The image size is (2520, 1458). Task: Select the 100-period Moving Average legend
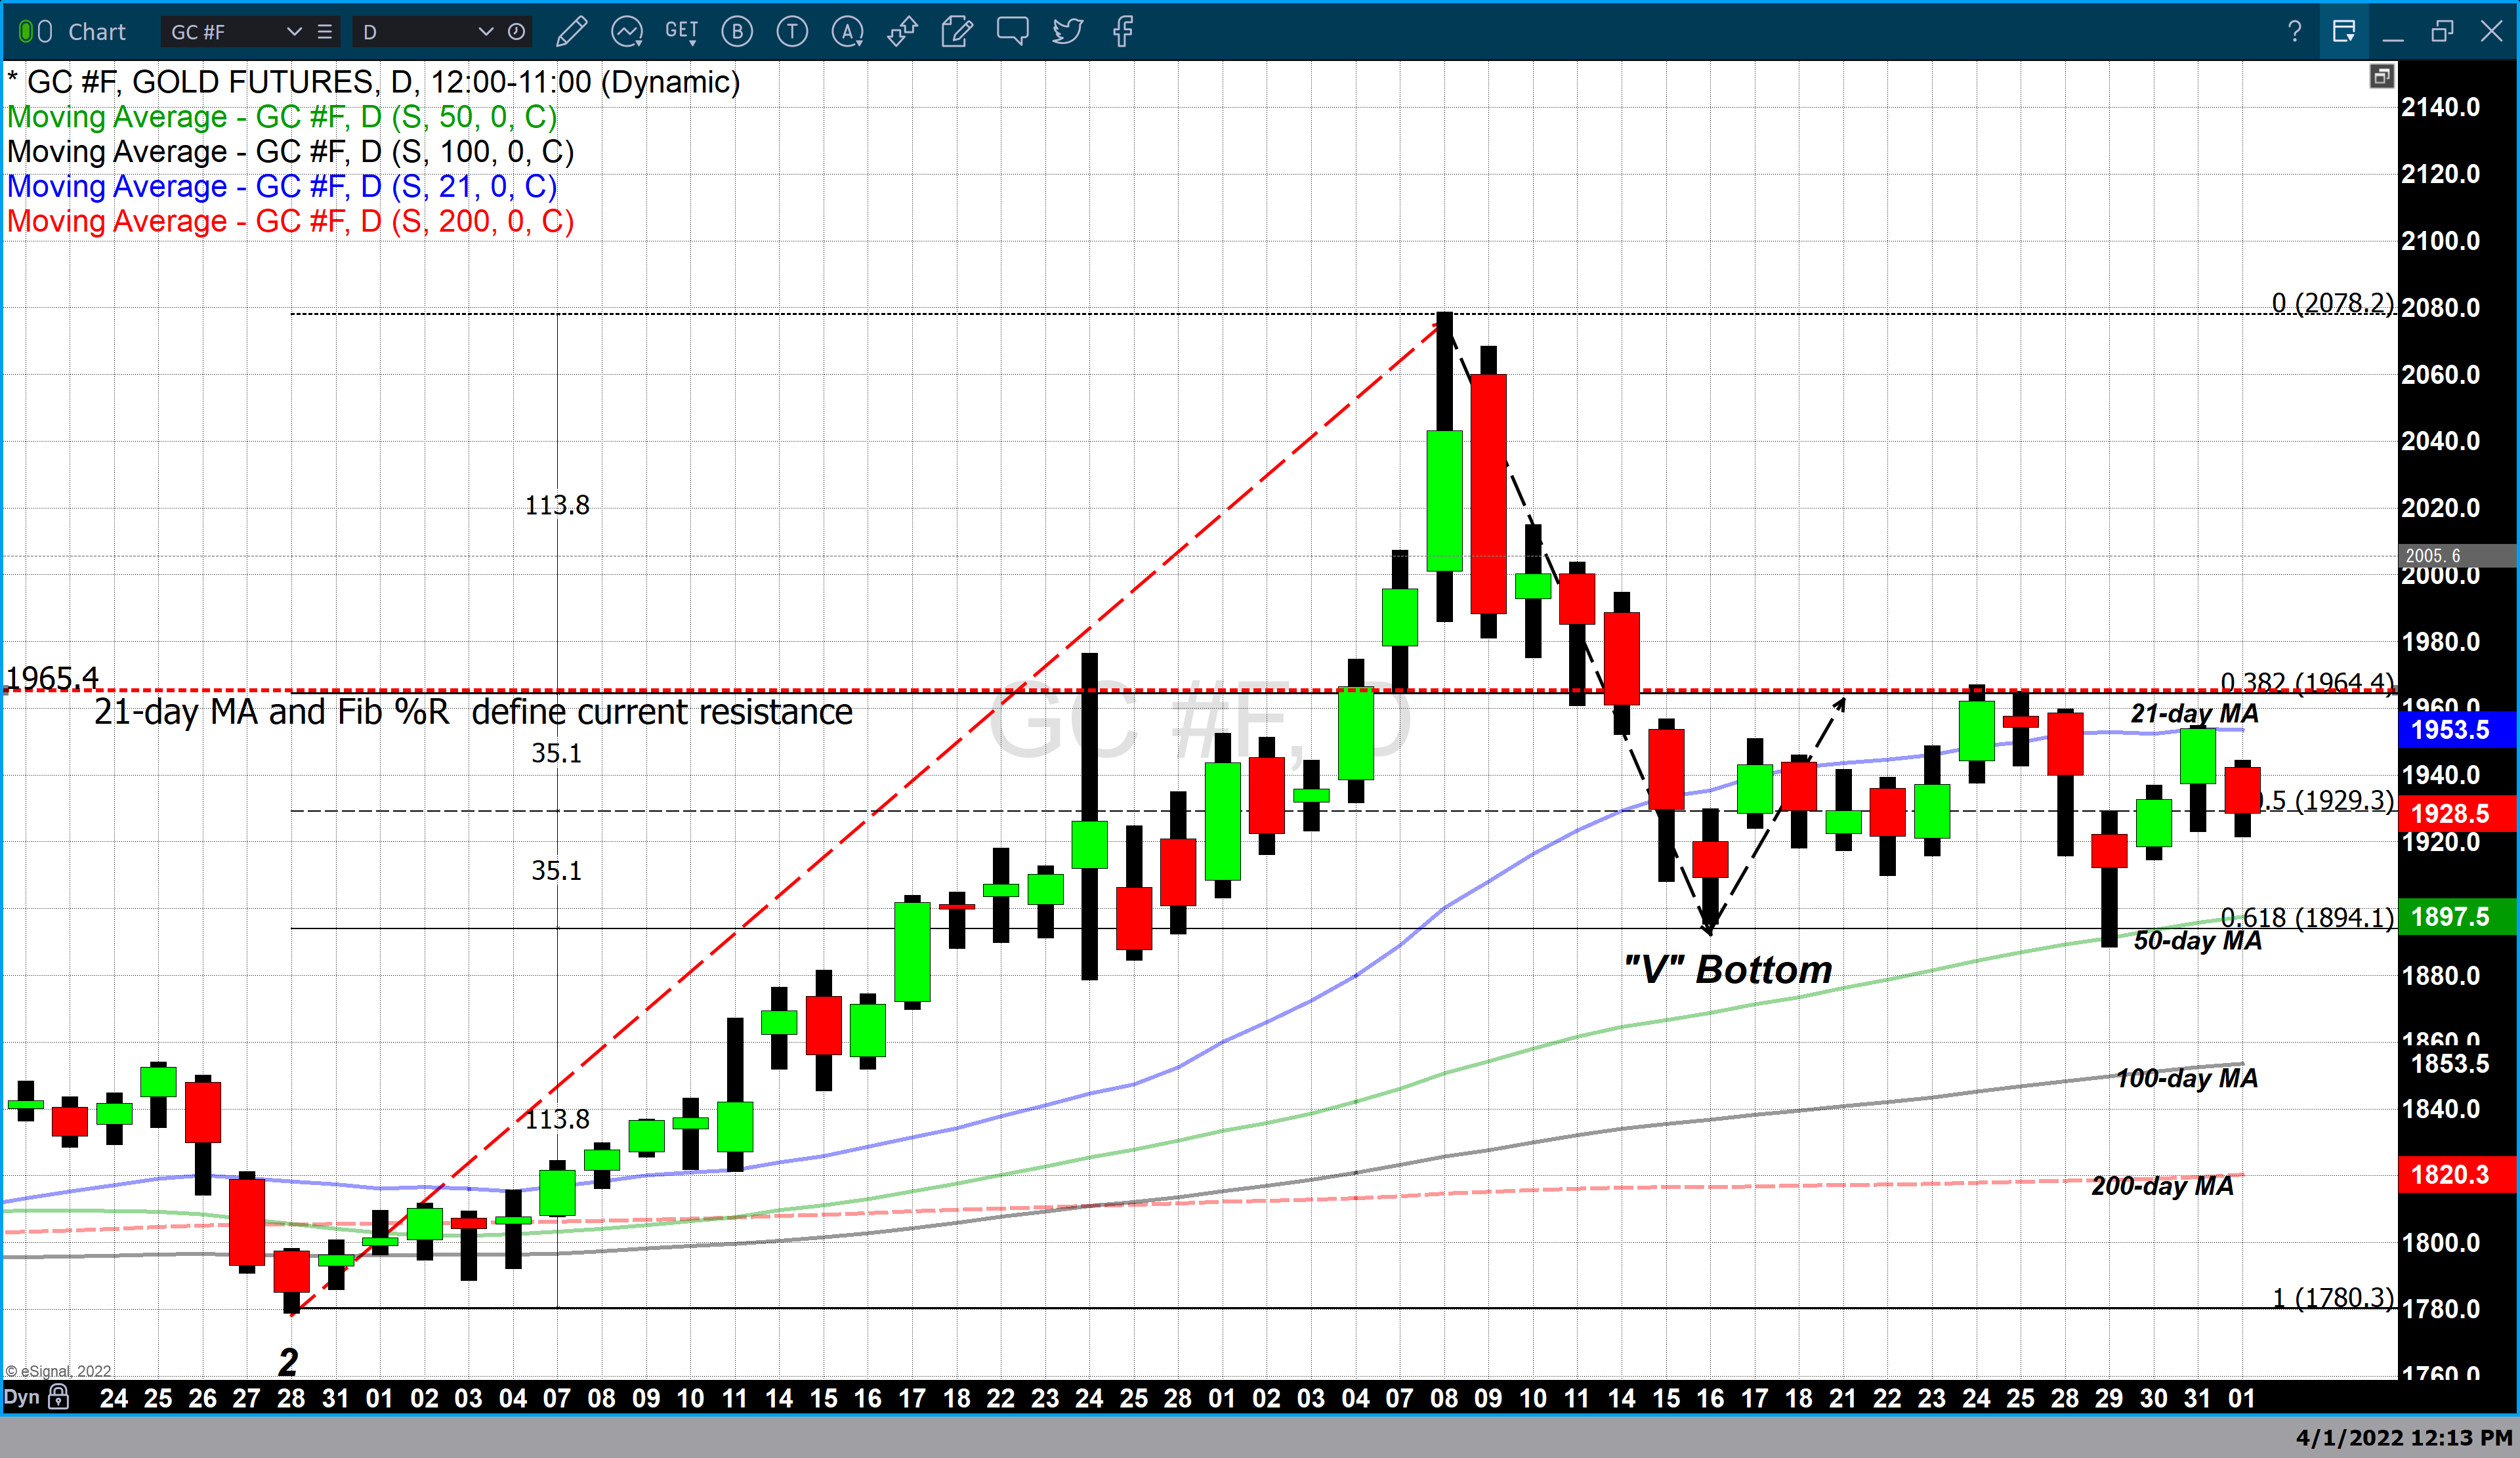point(290,152)
